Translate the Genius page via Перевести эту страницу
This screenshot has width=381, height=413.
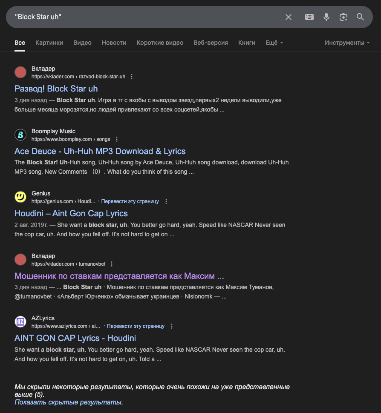(130, 201)
